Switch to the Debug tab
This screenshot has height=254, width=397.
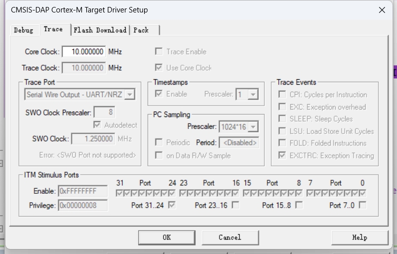[23, 30]
